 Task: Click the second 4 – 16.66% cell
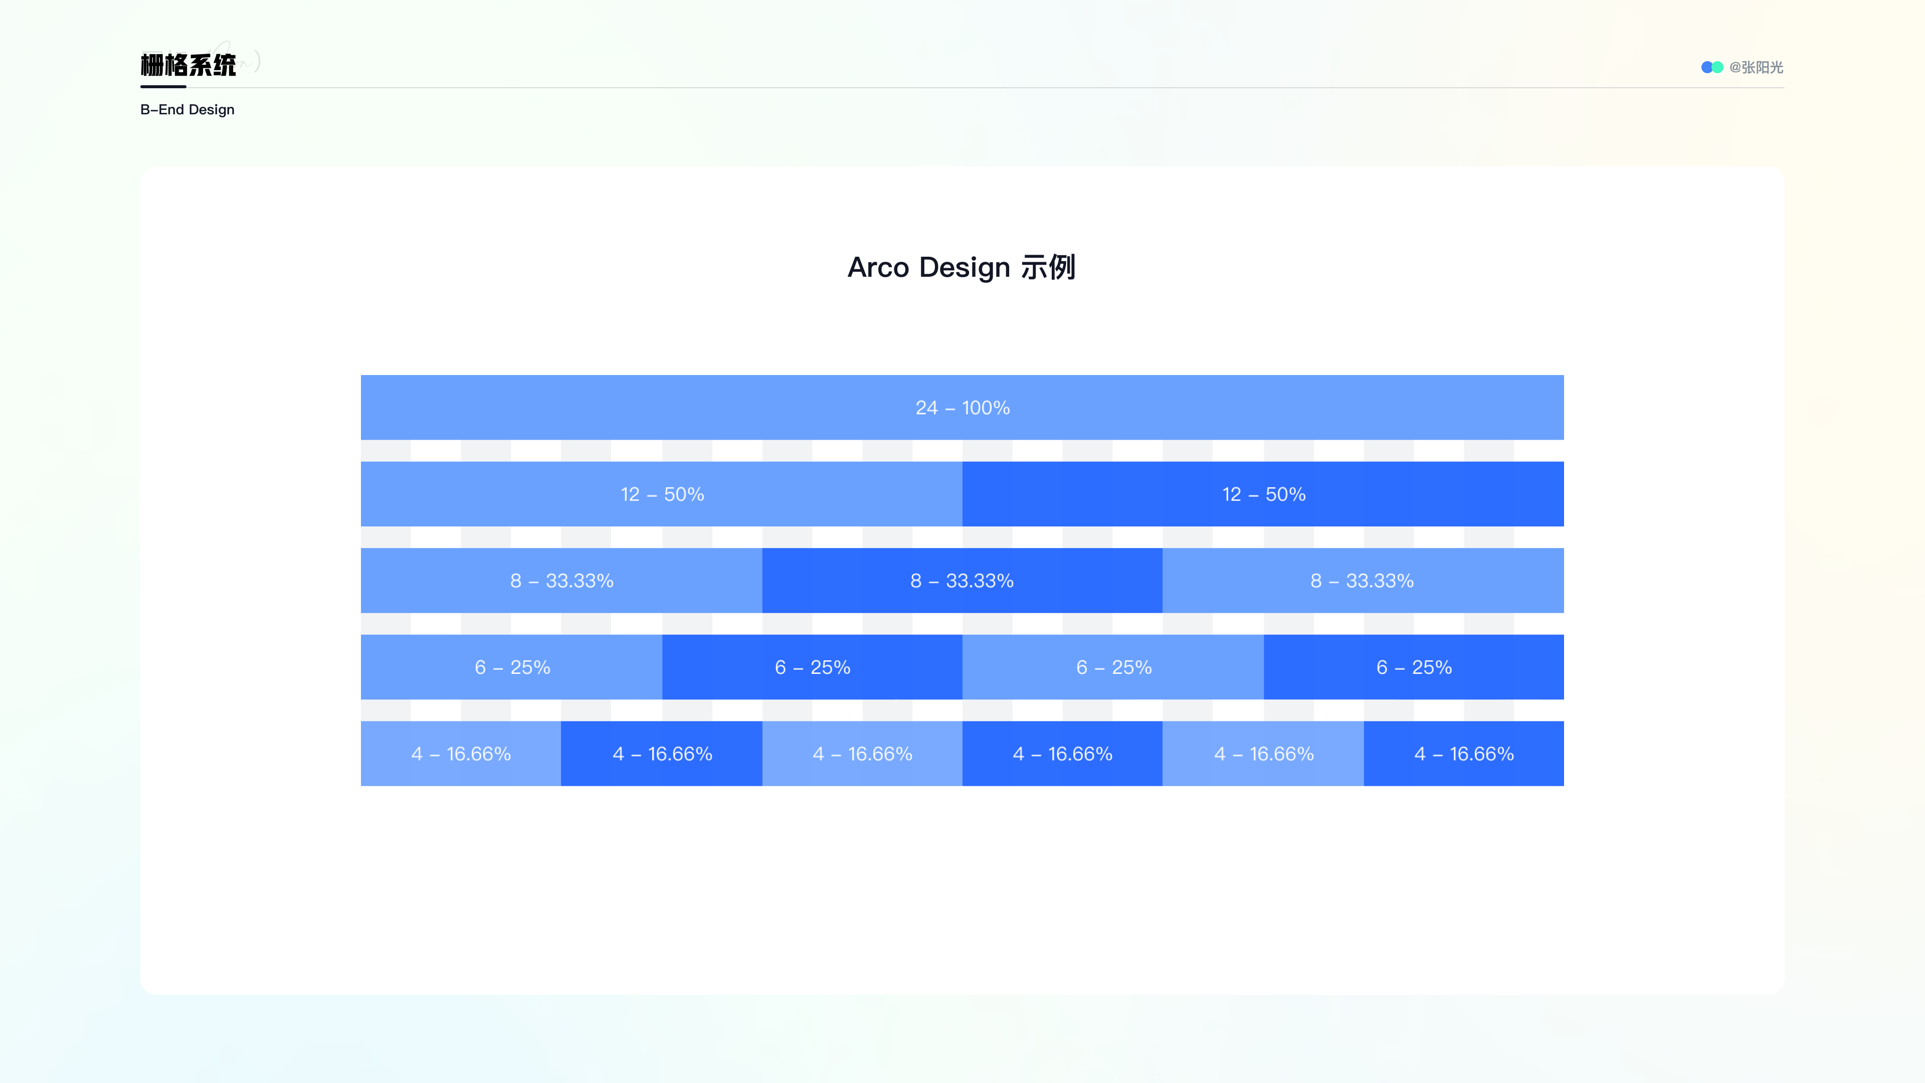pyautogui.click(x=661, y=754)
